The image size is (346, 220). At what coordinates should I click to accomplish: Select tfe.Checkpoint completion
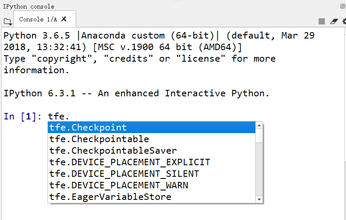[151, 128]
